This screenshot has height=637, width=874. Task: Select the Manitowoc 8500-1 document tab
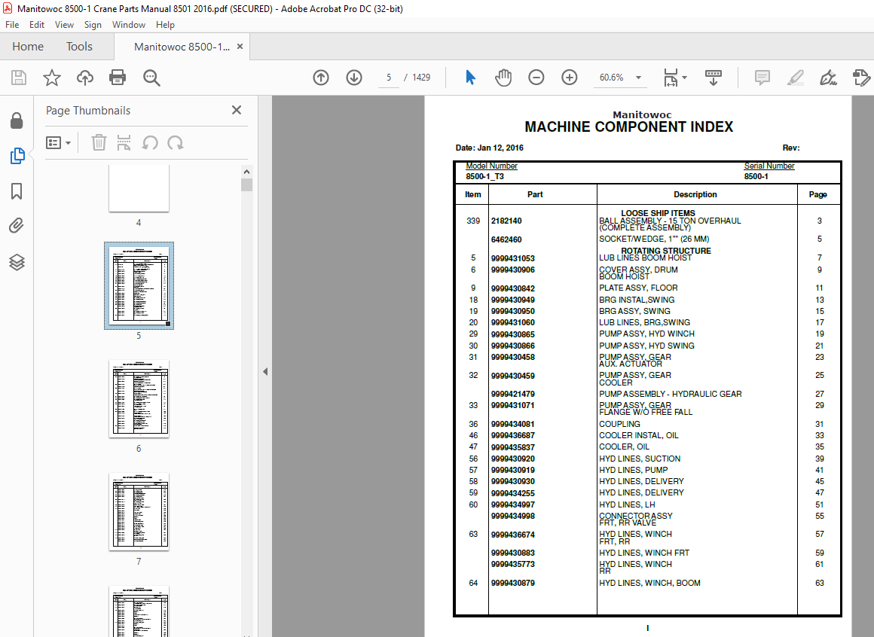click(x=182, y=47)
